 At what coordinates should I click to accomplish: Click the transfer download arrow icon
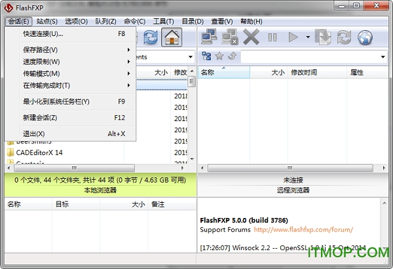(x=323, y=37)
